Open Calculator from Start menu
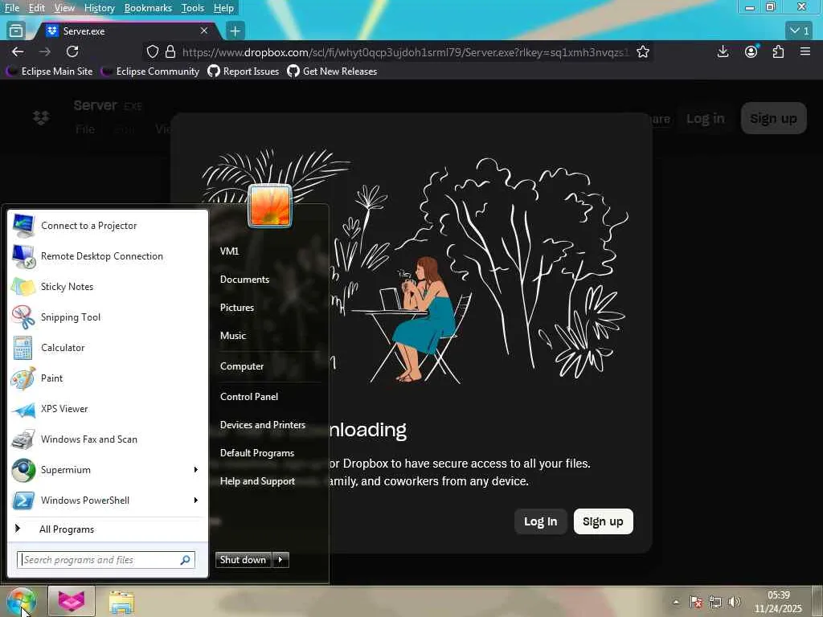This screenshot has height=617, width=823. click(x=108, y=347)
